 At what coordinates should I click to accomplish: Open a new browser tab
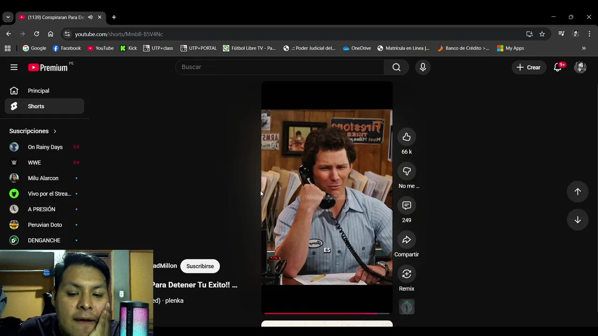114,17
